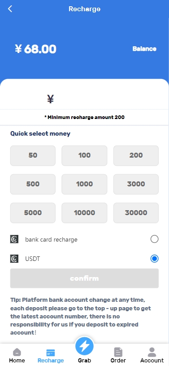169x366 pixels.
Task: Pick the 30000 quick select amount
Action: (x=136, y=213)
